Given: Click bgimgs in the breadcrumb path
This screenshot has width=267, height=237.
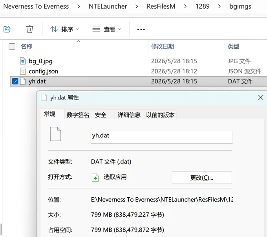Looking at the screenshot, I should tap(240, 6).
